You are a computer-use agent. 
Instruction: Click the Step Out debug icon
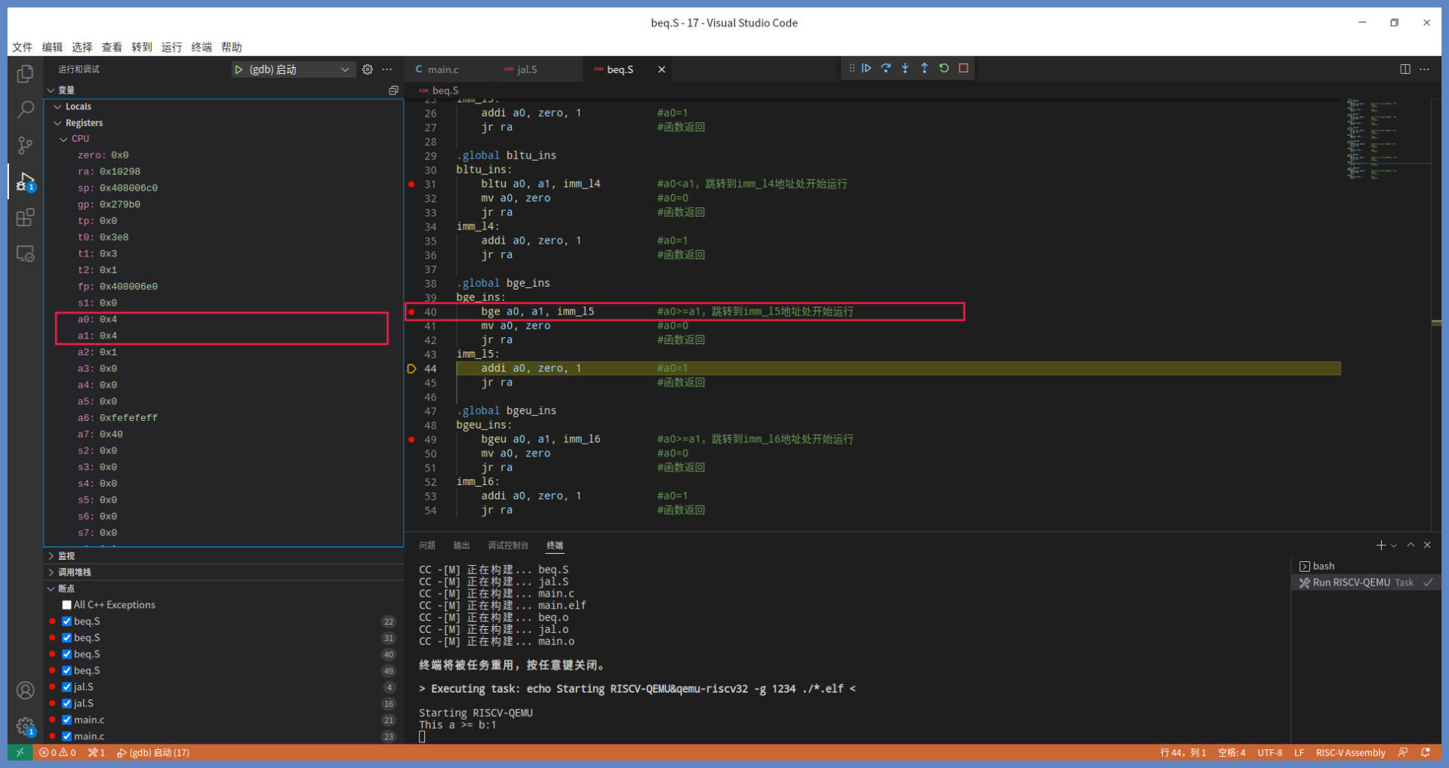[x=924, y=69]
